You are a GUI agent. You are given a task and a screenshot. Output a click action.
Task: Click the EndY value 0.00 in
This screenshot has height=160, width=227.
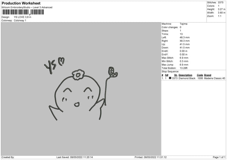(183, 55)
